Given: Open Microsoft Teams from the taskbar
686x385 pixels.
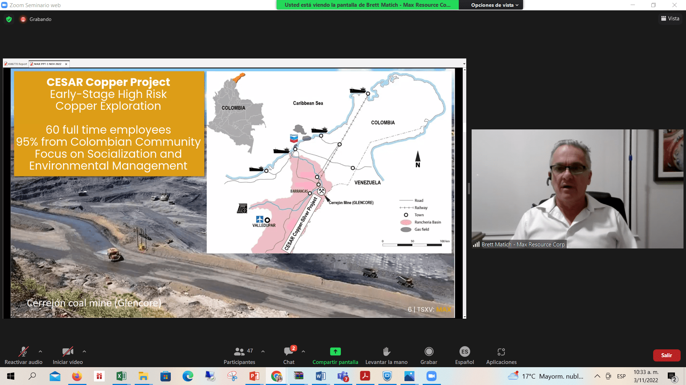Looking at the screenshot, I should pos(343,376).
